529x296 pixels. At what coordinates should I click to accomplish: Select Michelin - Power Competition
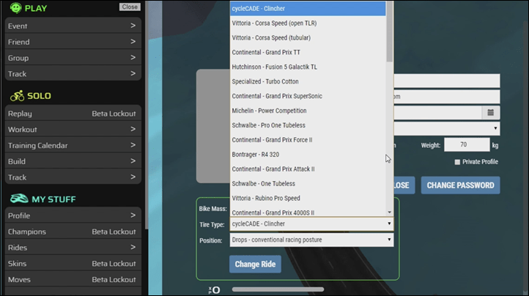click(x=308, y=111)
